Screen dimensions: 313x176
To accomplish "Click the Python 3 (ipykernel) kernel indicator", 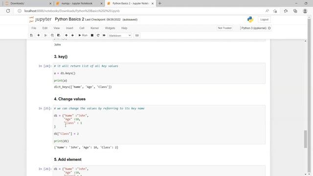I will pos(254,28).
